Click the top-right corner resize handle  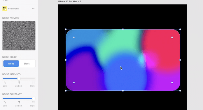click(180, 29)
